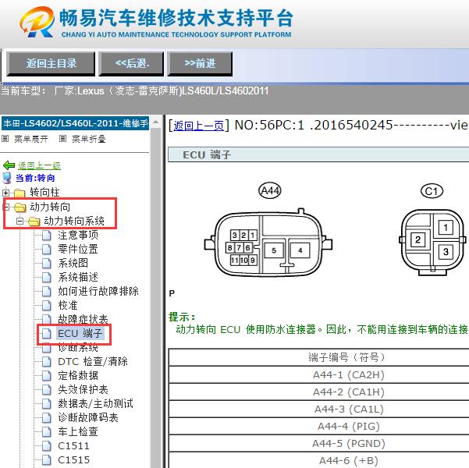The height and width of the screenshot is (468, 469).
Task: Click the C1 connector diagram
Action: 432,243
